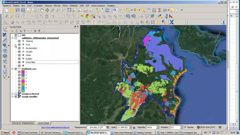Open the Вектор menu

pos(57,6)
